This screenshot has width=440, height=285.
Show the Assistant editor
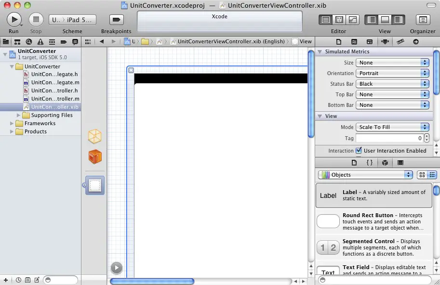pyautogui.click(x=339, y=20)
